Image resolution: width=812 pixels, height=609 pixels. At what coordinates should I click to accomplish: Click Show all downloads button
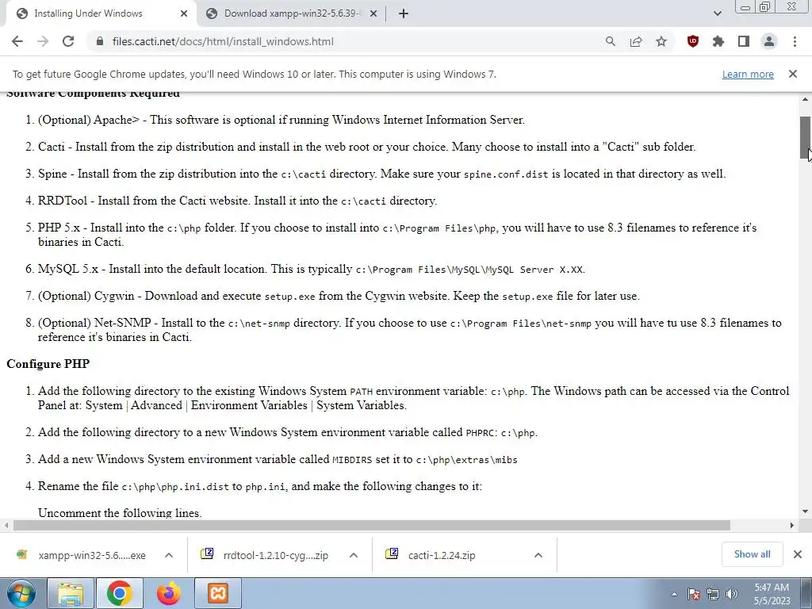752,554
